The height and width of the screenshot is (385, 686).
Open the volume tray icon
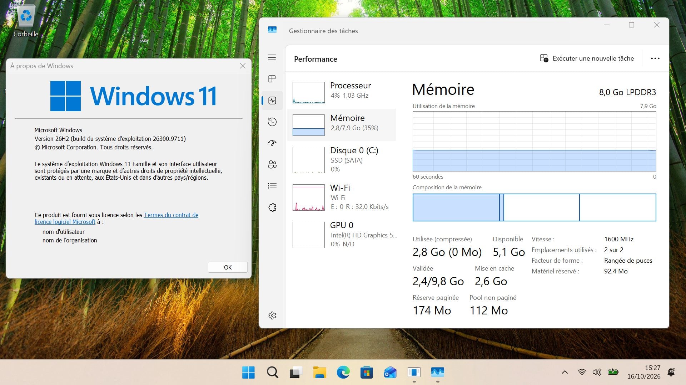point(597,372)
